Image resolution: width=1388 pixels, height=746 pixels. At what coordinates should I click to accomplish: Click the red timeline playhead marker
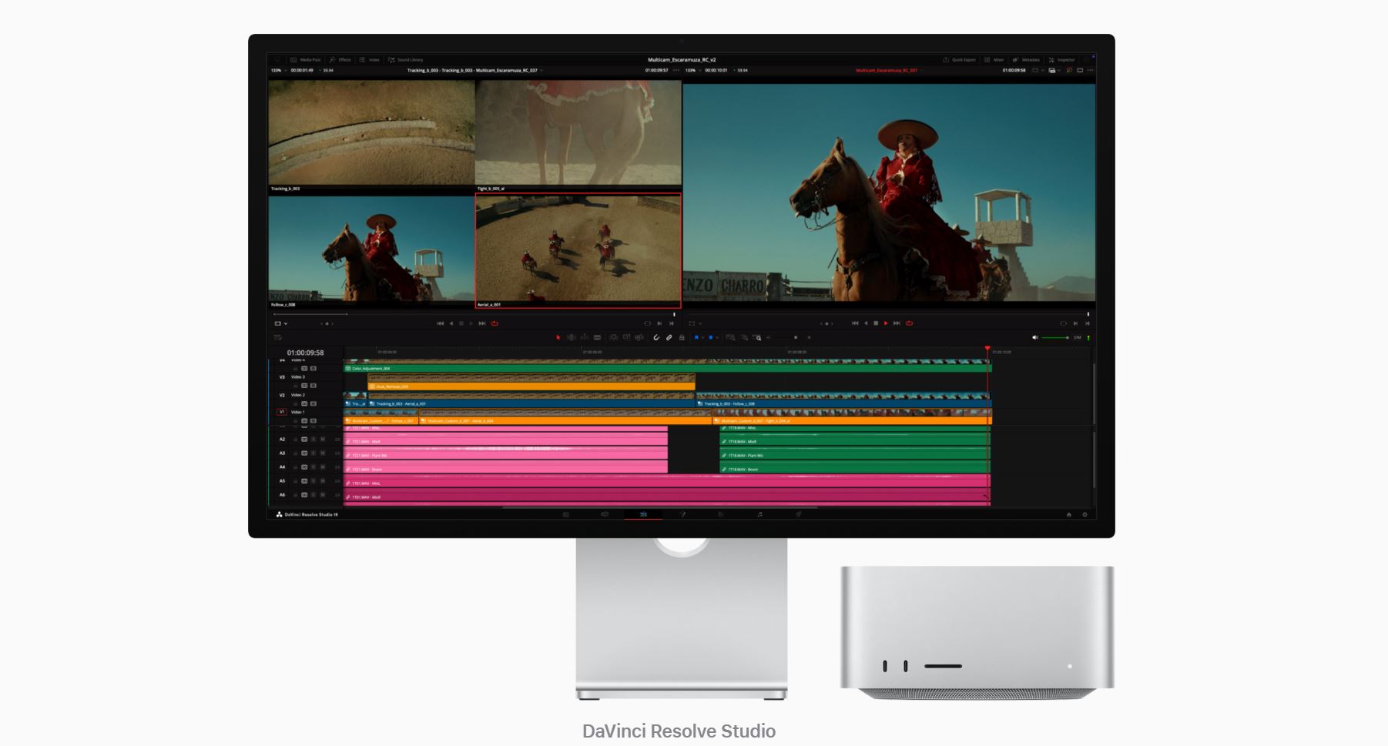tap(987, 349)
